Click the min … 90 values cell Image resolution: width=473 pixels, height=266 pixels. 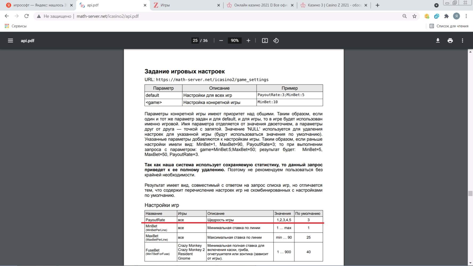coord(284,237)
